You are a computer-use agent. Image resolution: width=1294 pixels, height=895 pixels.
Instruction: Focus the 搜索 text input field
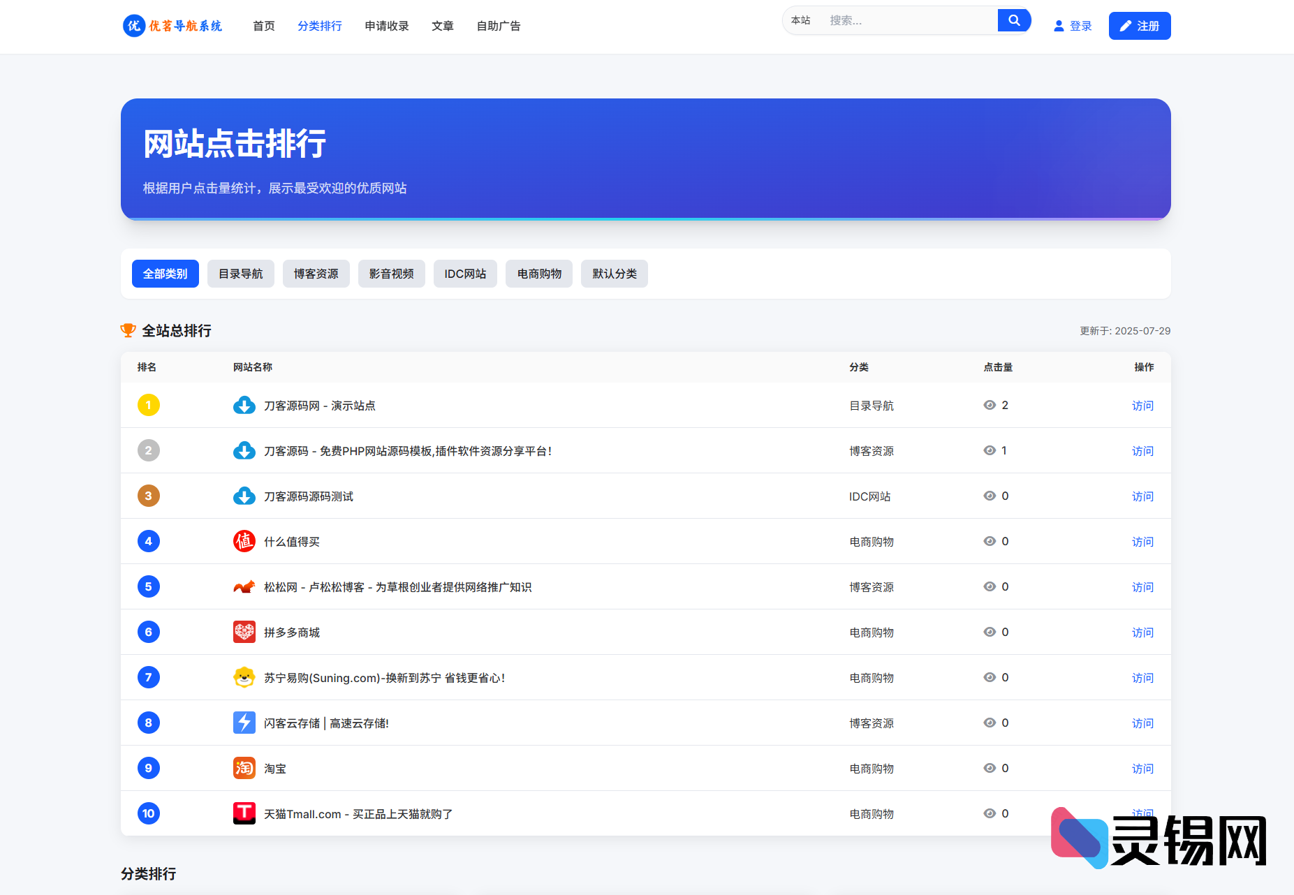[908, 20]
